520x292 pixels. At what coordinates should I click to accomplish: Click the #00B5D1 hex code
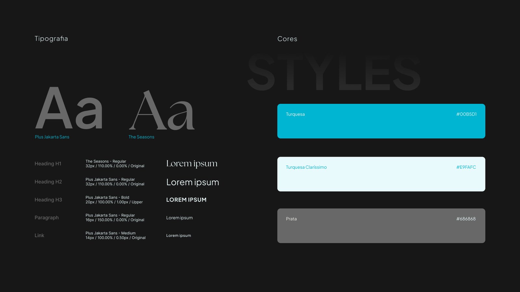pyautogui.click(x=466, y=114)
